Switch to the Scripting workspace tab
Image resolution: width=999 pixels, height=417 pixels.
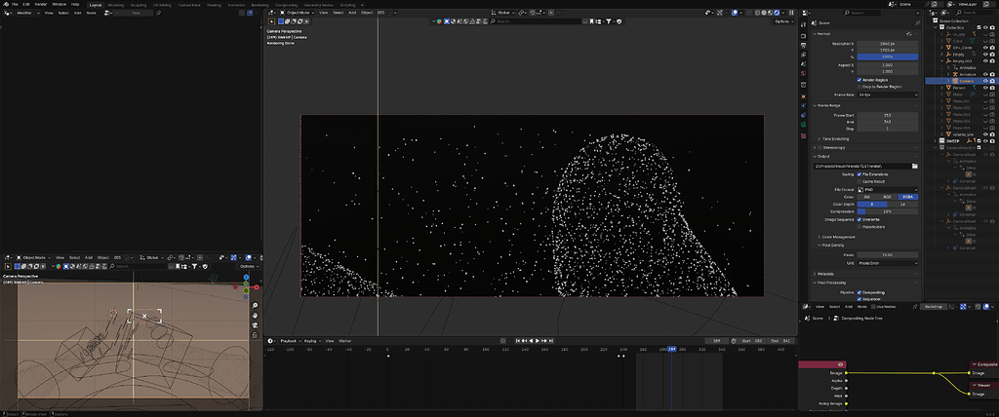(x=347, y=5)
